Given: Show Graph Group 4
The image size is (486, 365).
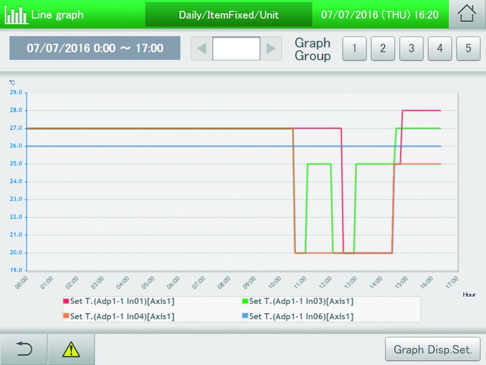Looking at the screenshot, I should [439, 48].
